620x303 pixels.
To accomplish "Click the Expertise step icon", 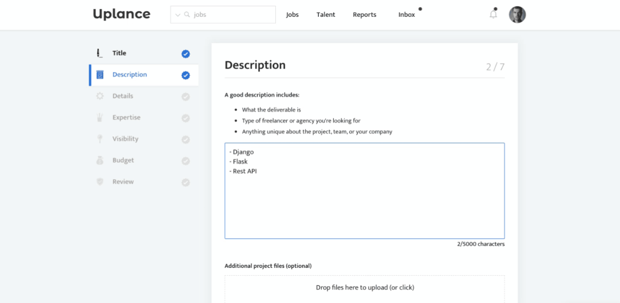I will click(x=100, y=118).
